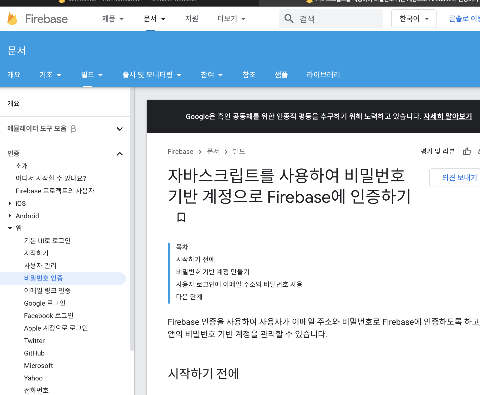Open Yahoo sidebar item
Screen dimensions: 480x395
33,378
